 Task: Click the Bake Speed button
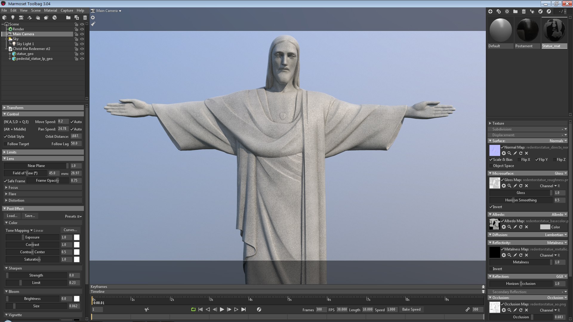tap(411, 309)
